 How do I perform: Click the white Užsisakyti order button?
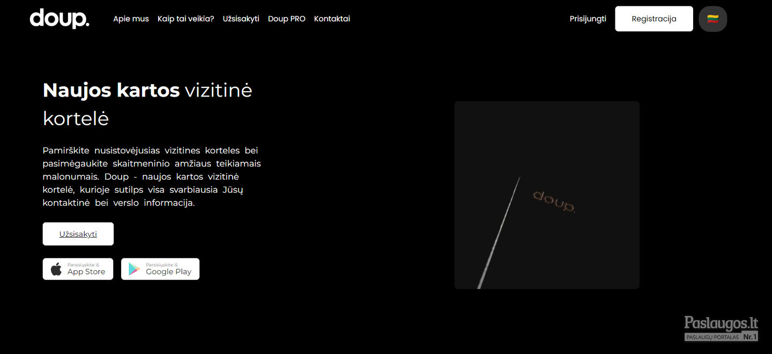[x=78, y=234]
